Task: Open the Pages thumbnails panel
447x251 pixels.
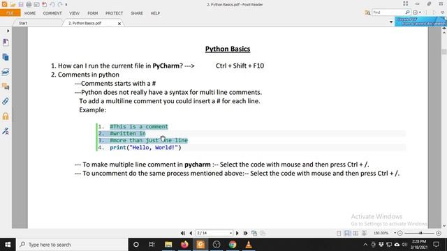Action: [x=6, y=57]
